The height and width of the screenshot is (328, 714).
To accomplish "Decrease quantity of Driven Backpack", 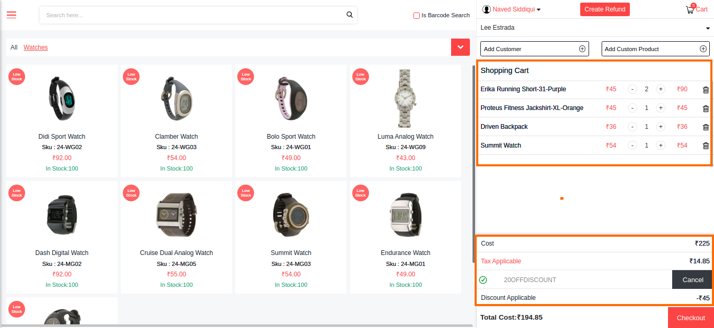I will (x=632, y=127).
